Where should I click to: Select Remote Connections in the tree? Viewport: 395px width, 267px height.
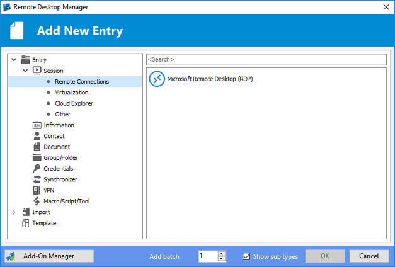coord(75,82)
